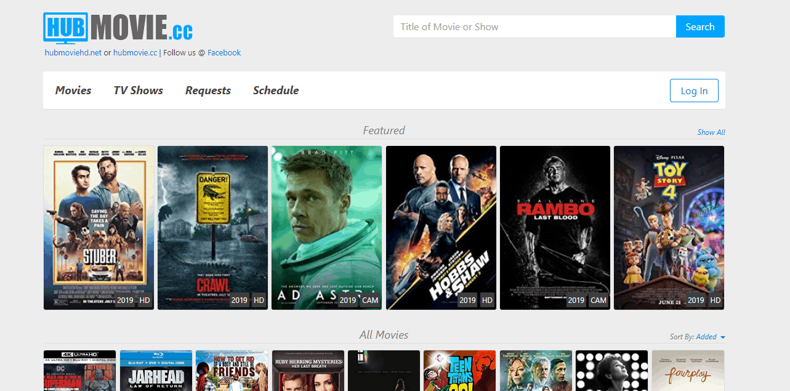Screen dimensions: 790x391
Task: Open the Rambo Last Blood poster
Action: click(555, 228)
